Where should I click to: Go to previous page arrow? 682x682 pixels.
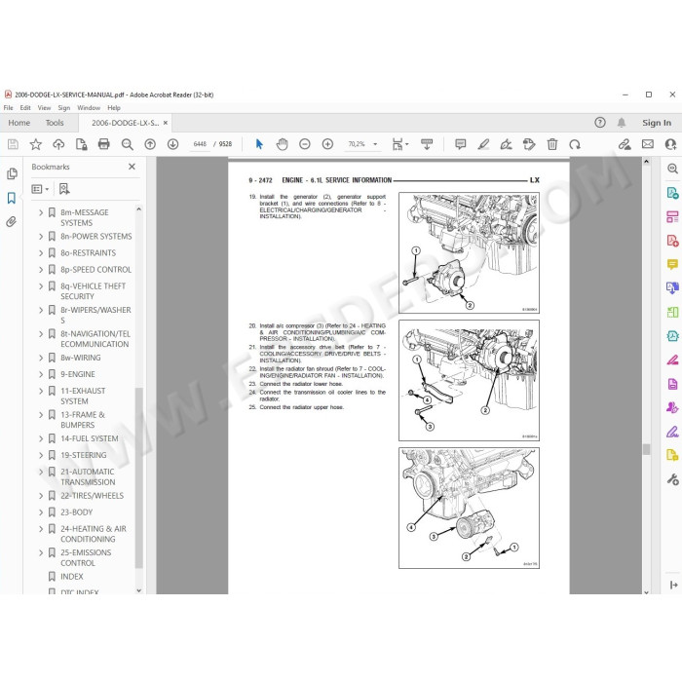tap(150, 144)
